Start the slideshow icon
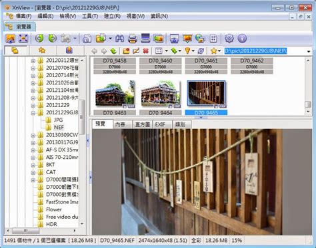316x248 pixels. [187, 39]
